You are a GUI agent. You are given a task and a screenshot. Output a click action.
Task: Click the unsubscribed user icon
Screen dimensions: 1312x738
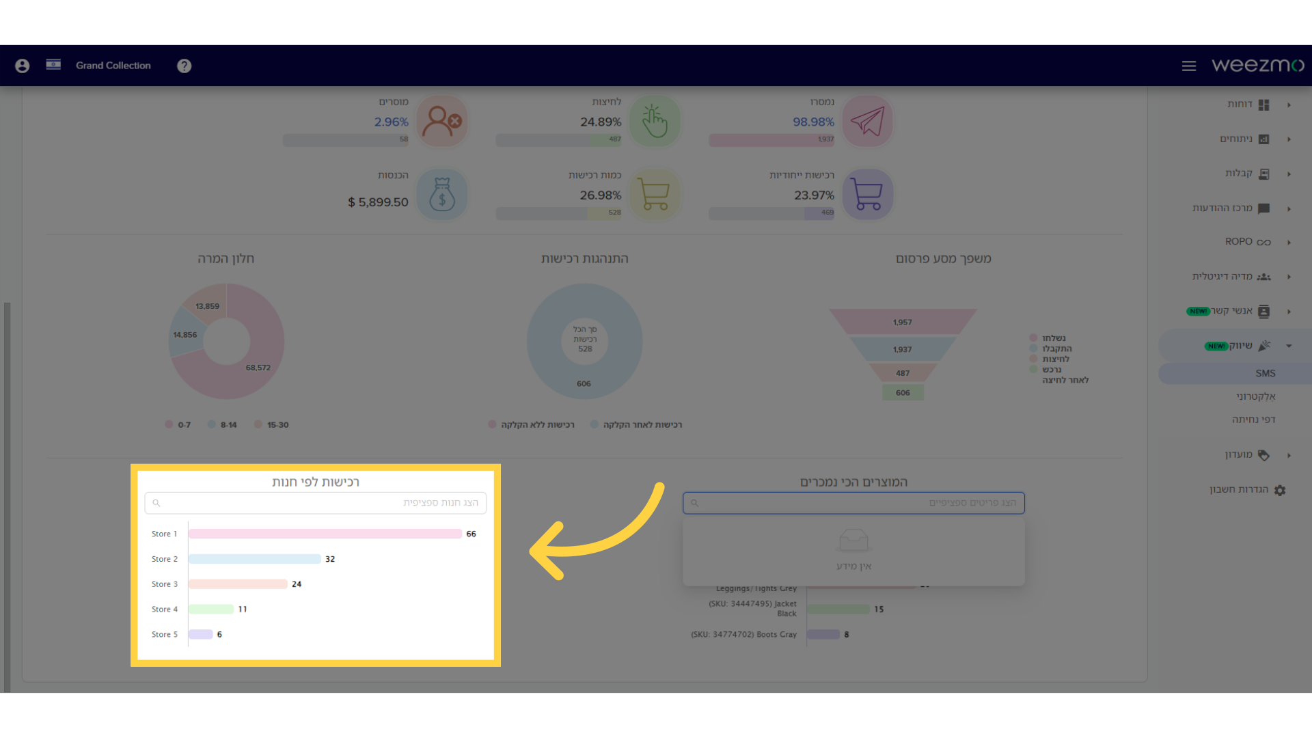442,121
